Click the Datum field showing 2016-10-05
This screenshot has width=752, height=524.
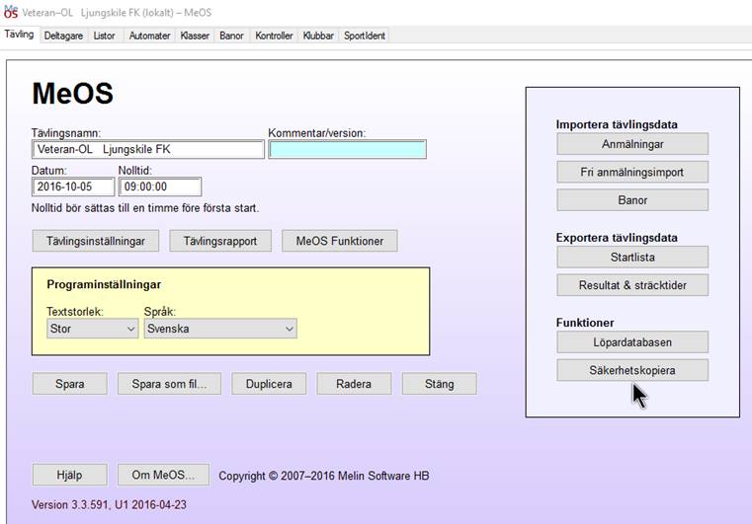pyautogui.click(x=73, y=187)
